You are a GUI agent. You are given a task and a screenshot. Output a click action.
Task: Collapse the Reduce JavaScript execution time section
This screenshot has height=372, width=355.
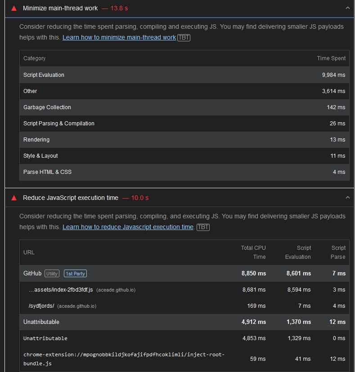(348, 198)
